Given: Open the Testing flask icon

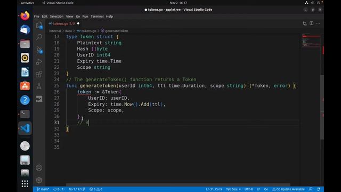Looking at the screenshot, I should (x=39, y=86).
